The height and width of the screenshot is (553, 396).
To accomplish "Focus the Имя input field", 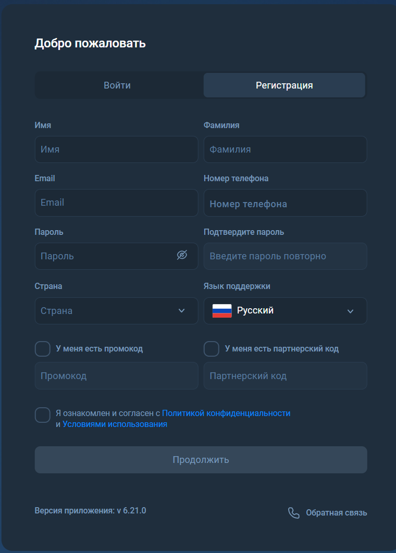I will (116, 149).
